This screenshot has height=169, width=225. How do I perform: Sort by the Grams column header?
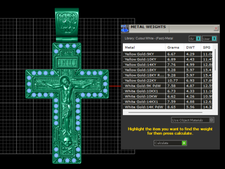[174, 47]
